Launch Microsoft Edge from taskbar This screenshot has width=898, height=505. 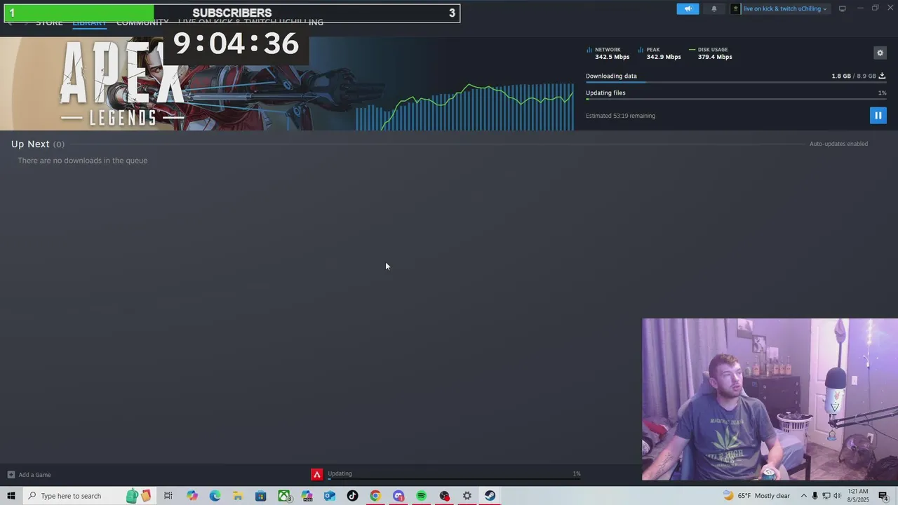coord(215,496)
